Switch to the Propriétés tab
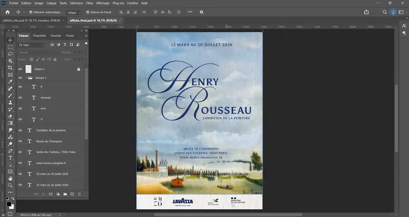 click(40, 36)
